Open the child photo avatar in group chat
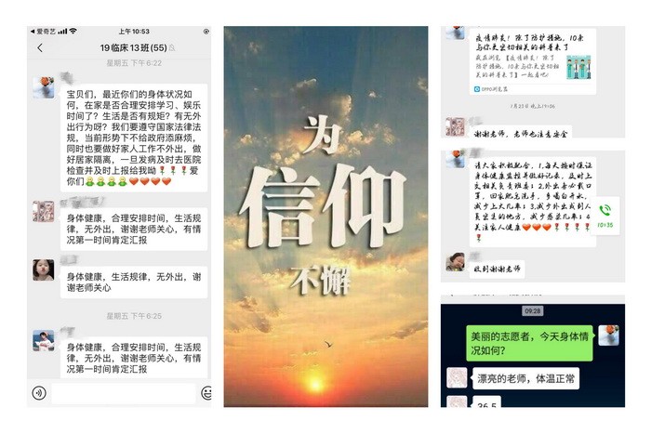The height and width of the screenshot is (434, 651). pos(44,270)
